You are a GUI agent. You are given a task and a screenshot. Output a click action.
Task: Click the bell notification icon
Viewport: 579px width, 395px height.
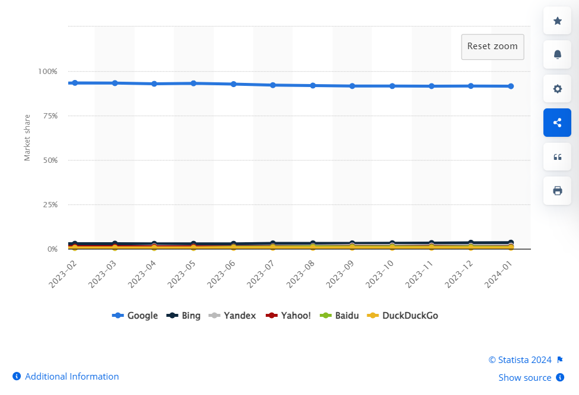click(557, 54)
